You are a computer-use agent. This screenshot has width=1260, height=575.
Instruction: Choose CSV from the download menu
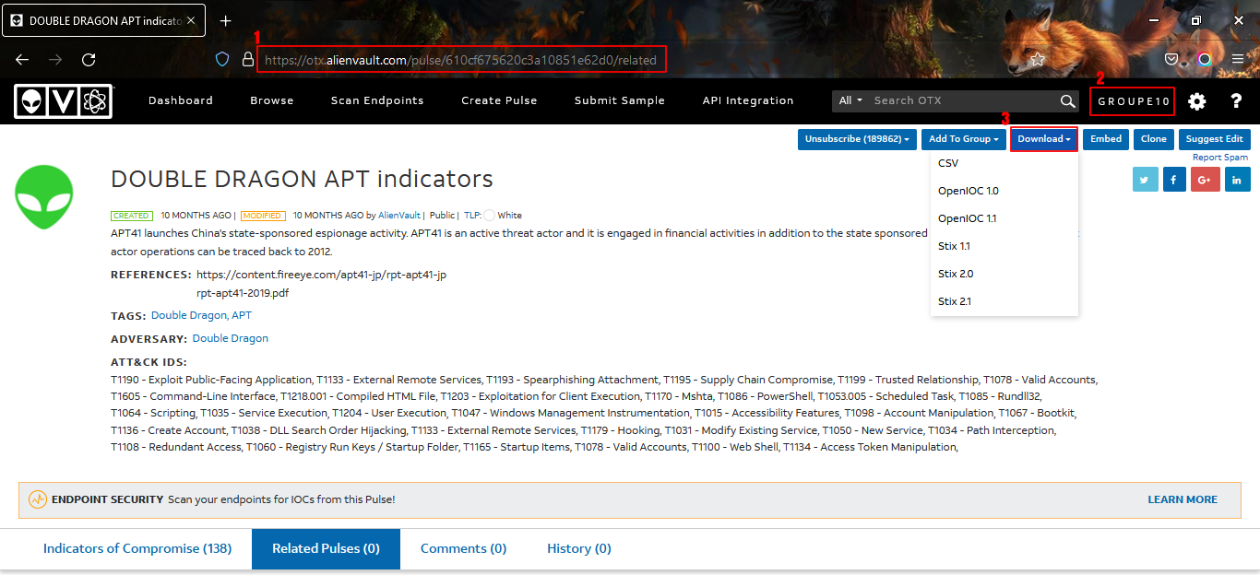point(947,163)
